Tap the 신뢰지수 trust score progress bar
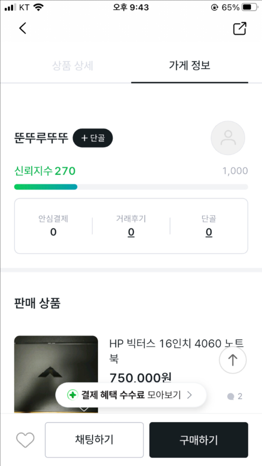The width and height of the screenshot is (262, 466). coord(131,187)
